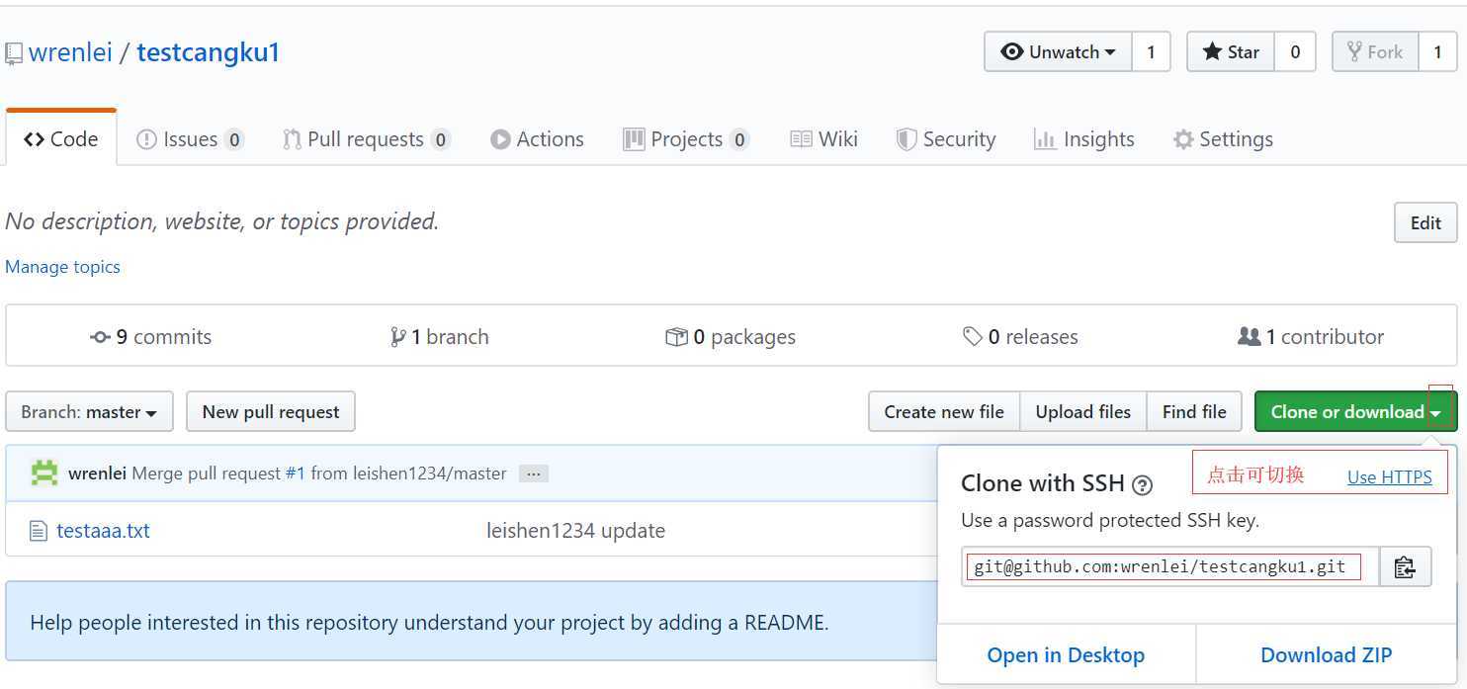Switch clone method with Use HTTPS
1467x689 pixels.
pos(1389,477)
